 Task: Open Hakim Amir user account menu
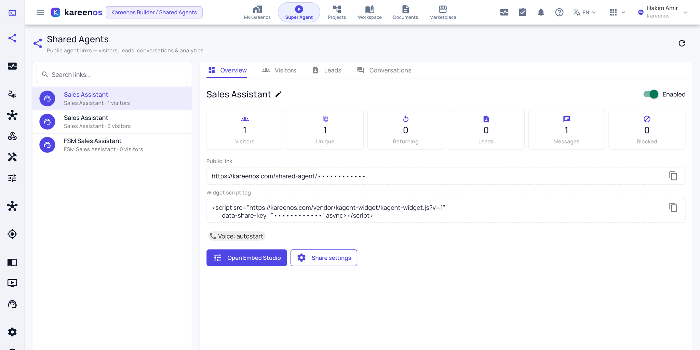pos(663,12)
